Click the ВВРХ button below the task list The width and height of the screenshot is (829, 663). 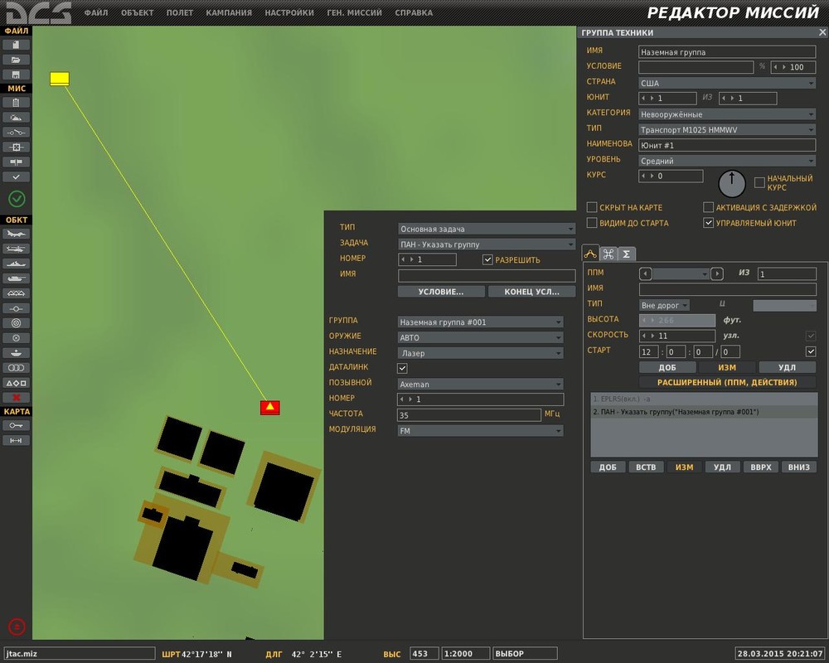pos(761,467)
